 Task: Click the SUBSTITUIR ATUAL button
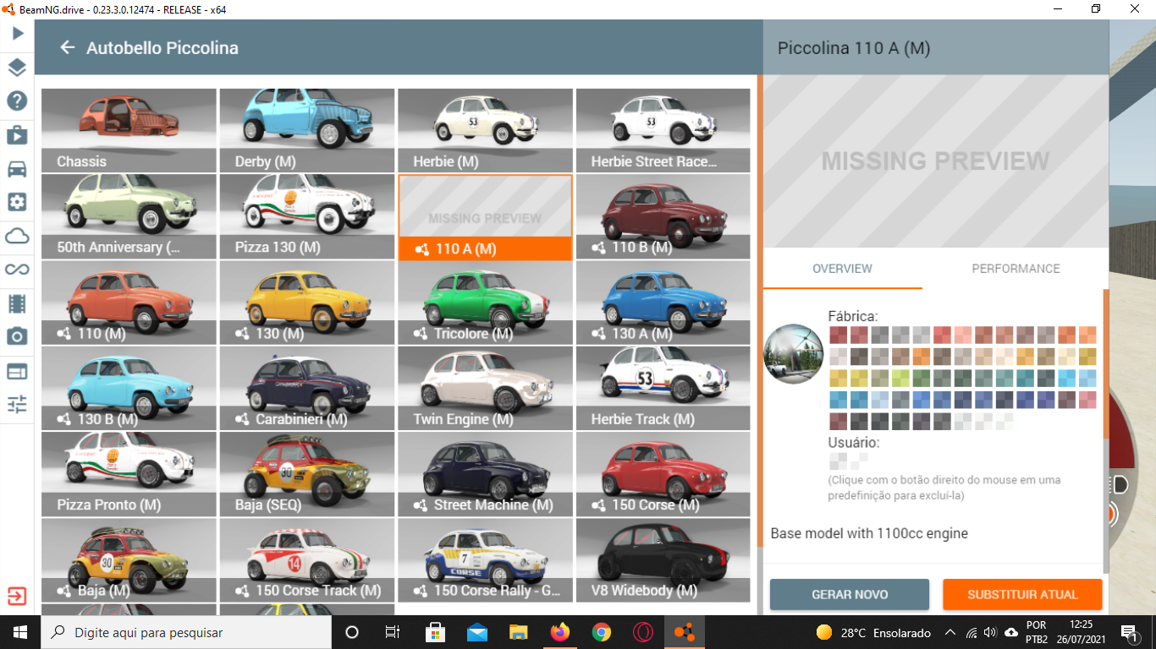point(1022,594)
